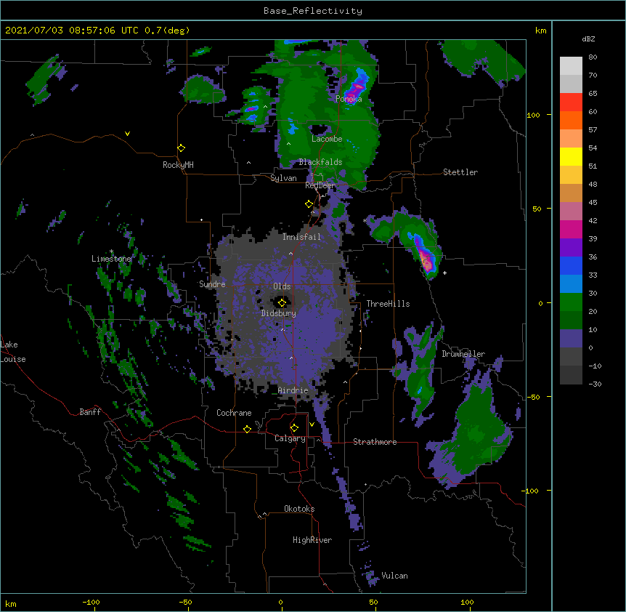Image resolution: width=626 pixels, height=612 pixels.
Task: Click the Drumheller label
Action: [x=463, y=354]
